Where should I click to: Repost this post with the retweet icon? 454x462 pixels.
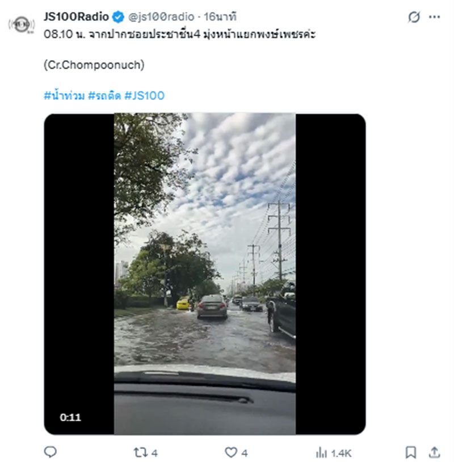point(140,452)
